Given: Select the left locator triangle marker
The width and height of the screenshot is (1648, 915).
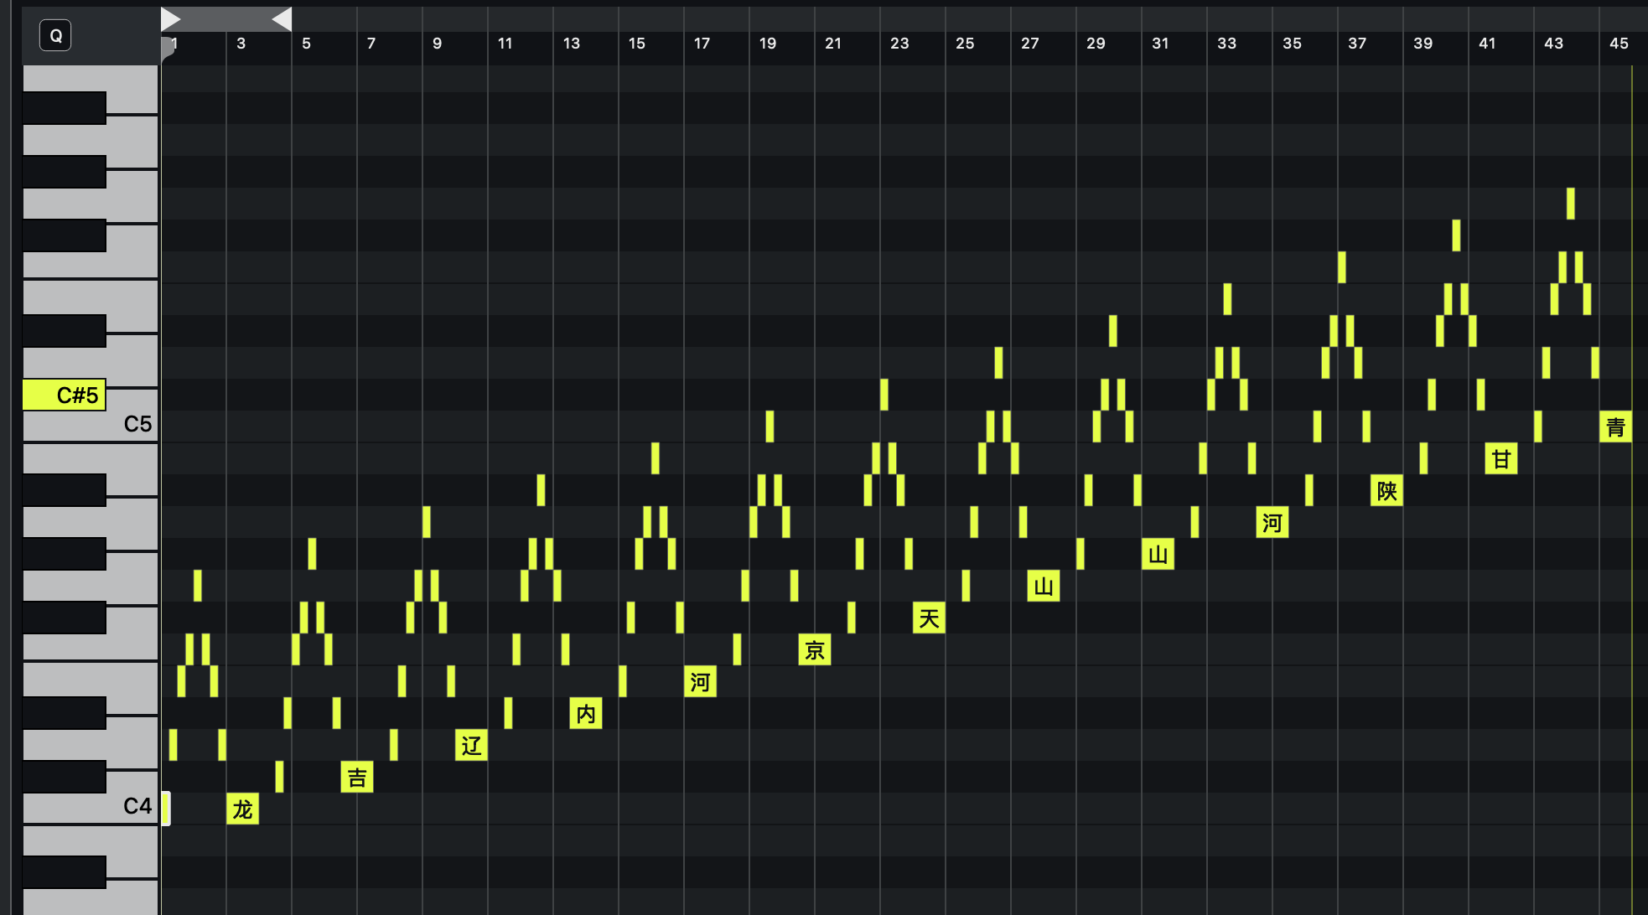Looking at the screenshot, I should 170,18.
